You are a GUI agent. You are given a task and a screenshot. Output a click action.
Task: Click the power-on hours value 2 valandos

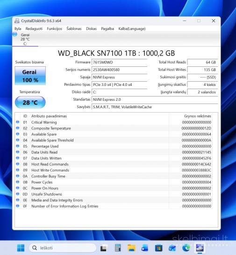click(202, 92)
